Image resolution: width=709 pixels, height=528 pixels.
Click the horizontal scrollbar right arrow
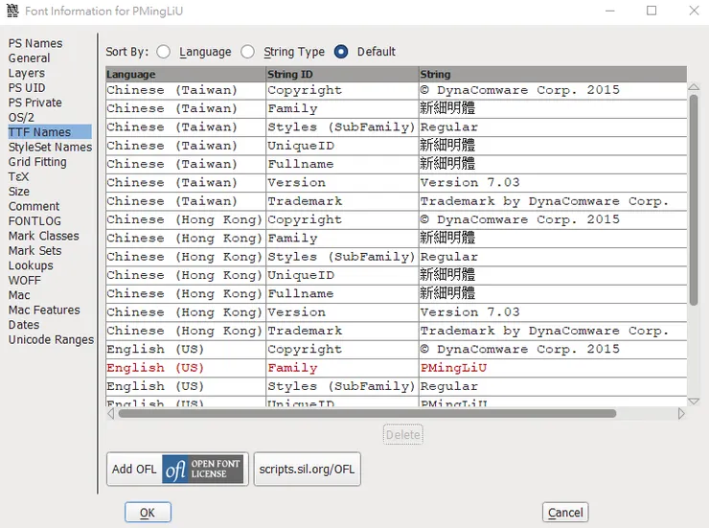point(681,413)
